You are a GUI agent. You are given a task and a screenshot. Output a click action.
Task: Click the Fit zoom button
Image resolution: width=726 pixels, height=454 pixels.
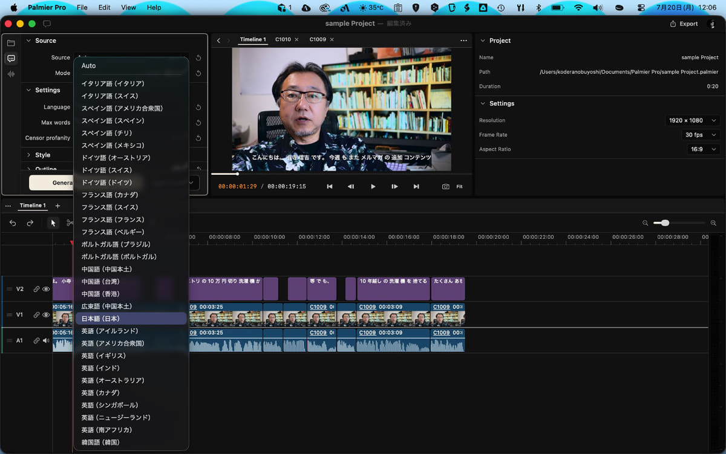(460, 187)
